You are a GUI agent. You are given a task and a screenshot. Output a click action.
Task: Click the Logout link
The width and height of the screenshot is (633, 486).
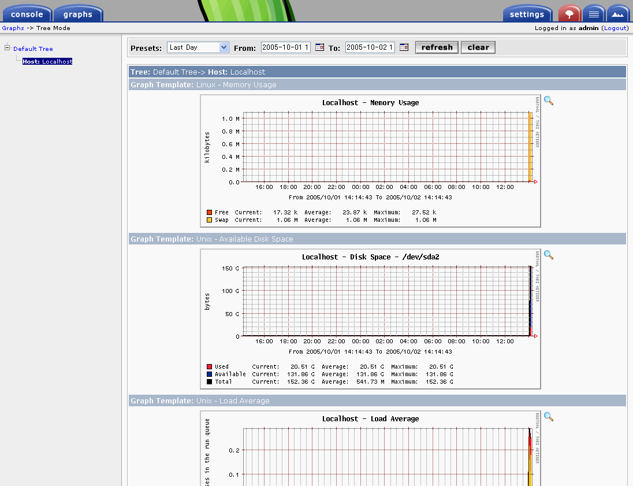[615, 28]
